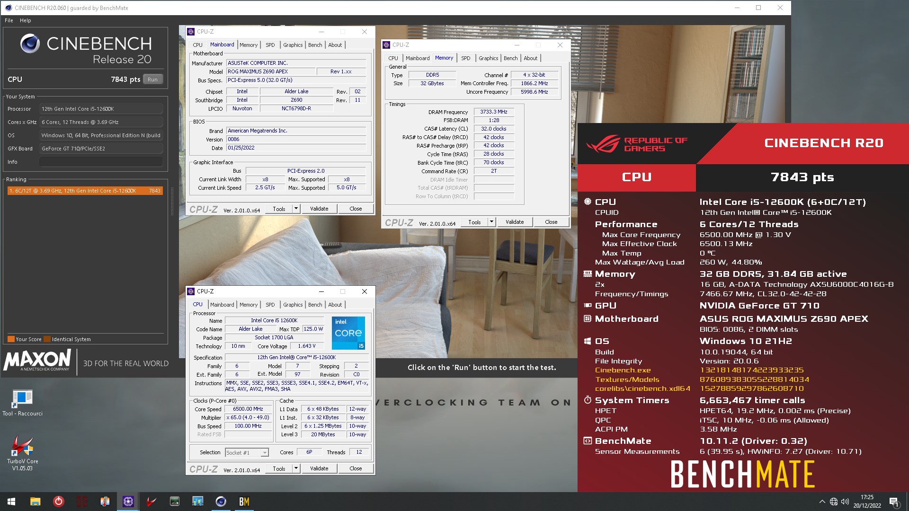909x511 pixels.
Task: Click the MAXON logo in Cinebench
Action: [37, 361]
